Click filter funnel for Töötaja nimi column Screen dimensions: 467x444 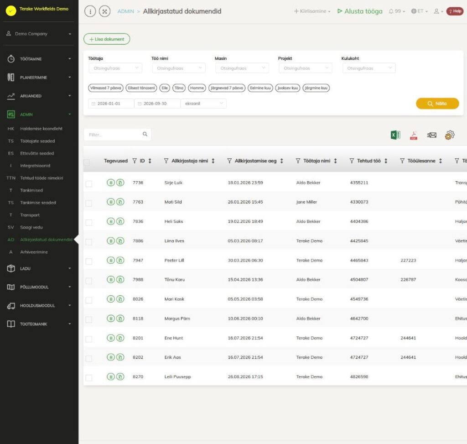298,161
